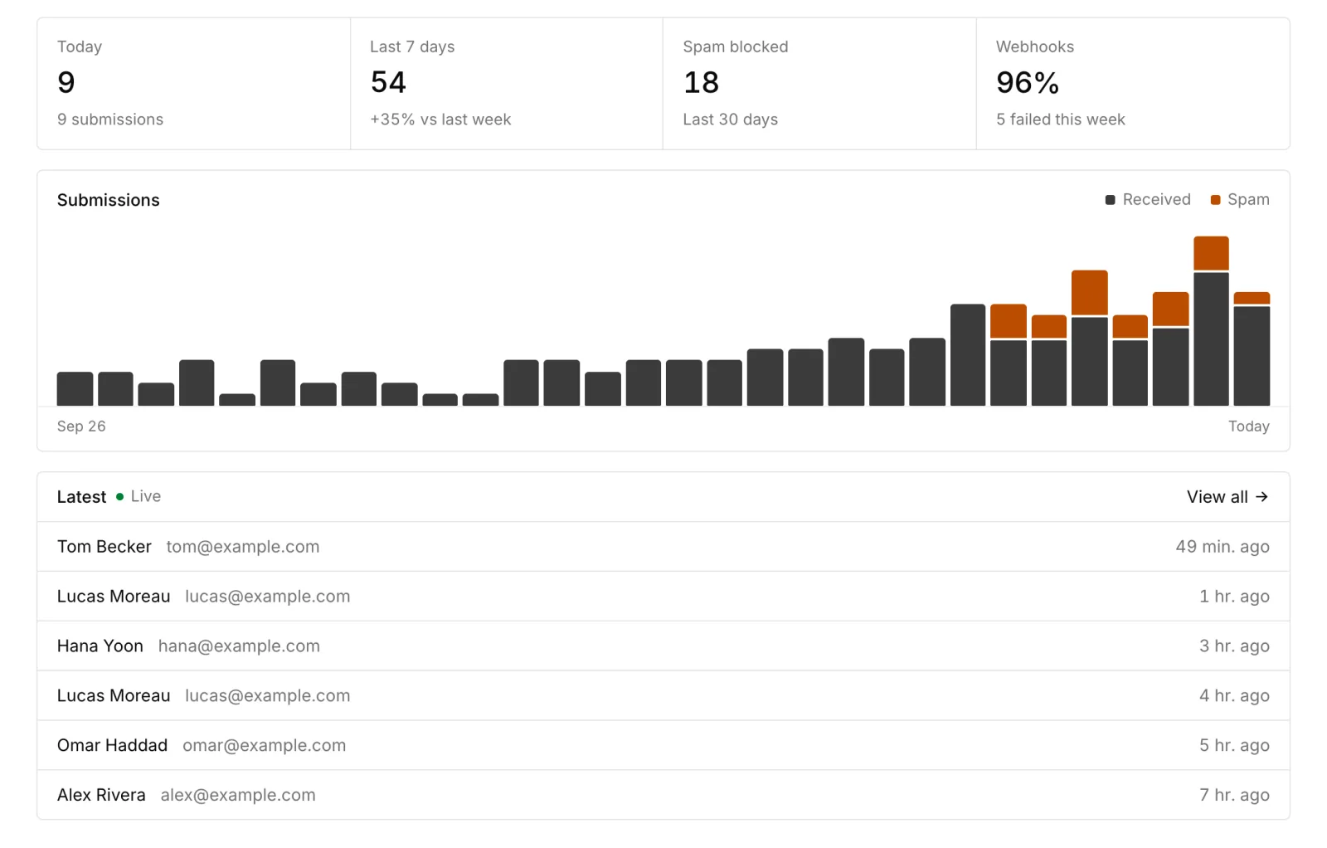Click the 'Sep 26' chart axis label
Image resolution: width=1327 pixels, height=848 pixels.
click(81, 426)
